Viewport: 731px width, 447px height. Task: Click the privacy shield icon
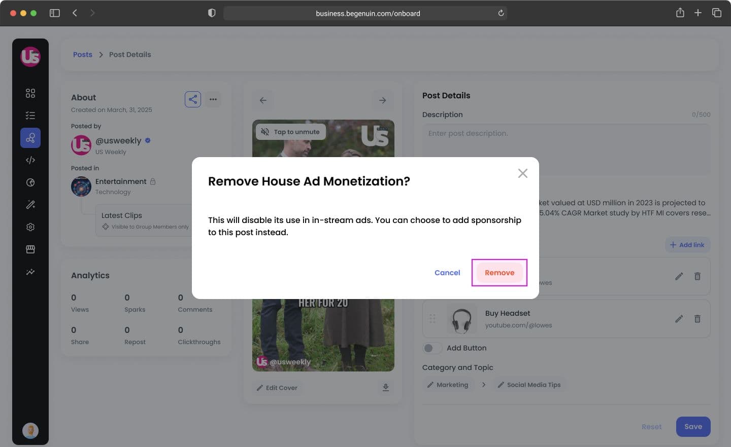(x=212, y=13)
